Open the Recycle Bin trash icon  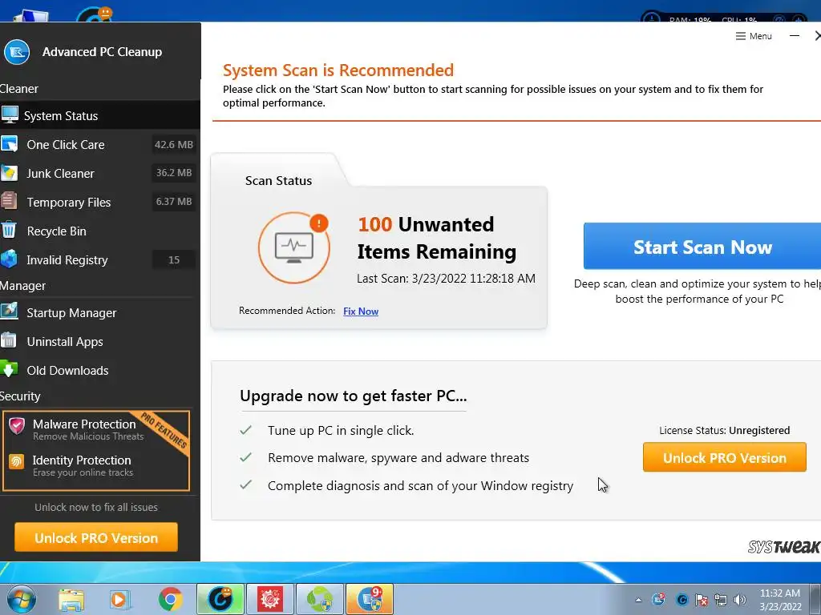[9, 230]
